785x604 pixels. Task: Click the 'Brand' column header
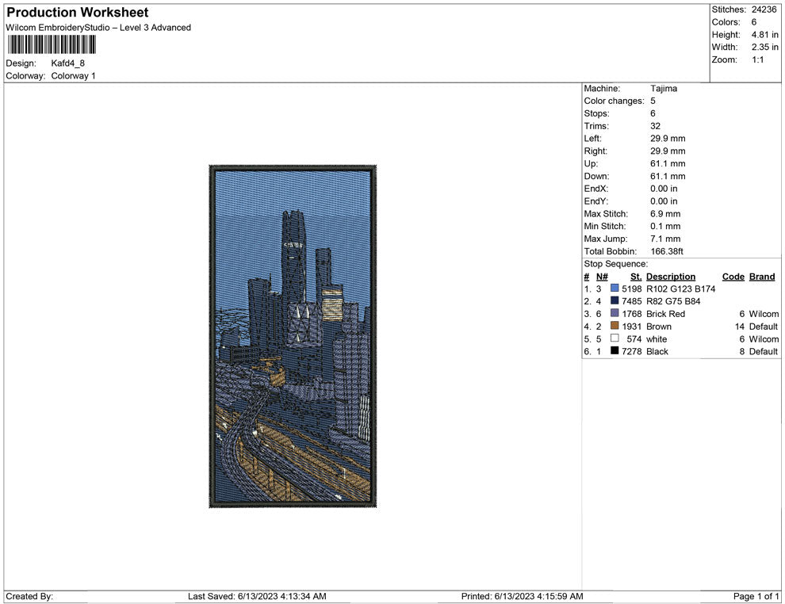click(x=762, y=276)
